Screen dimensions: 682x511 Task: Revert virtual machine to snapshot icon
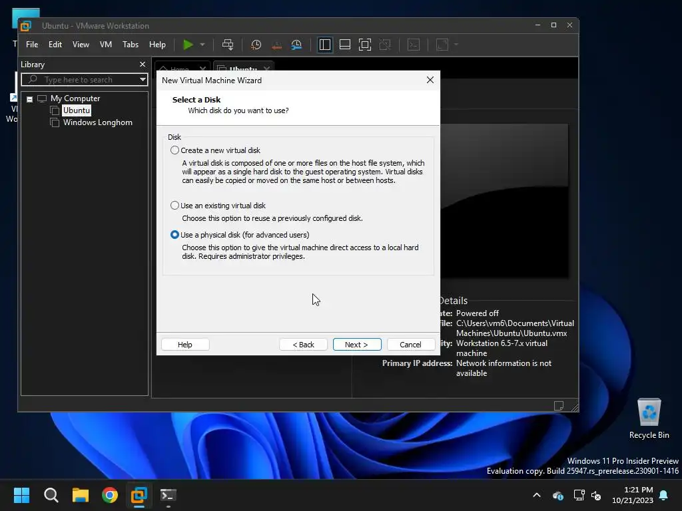[276, 45]
